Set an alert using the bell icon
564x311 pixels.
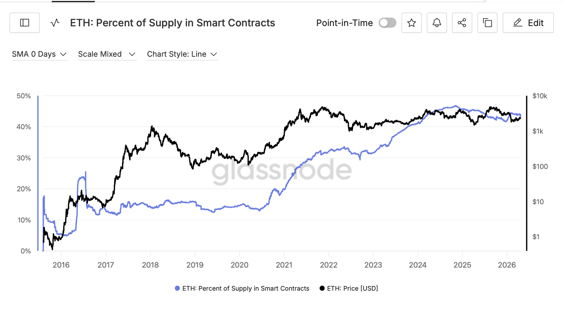tap(437, 23)
